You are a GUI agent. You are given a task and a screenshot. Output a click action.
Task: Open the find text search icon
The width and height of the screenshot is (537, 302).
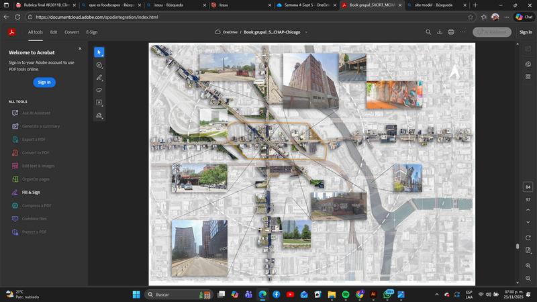[428, 32]
